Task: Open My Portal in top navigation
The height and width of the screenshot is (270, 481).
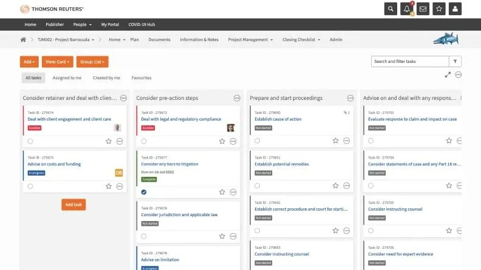Action: tap(110, 24)
